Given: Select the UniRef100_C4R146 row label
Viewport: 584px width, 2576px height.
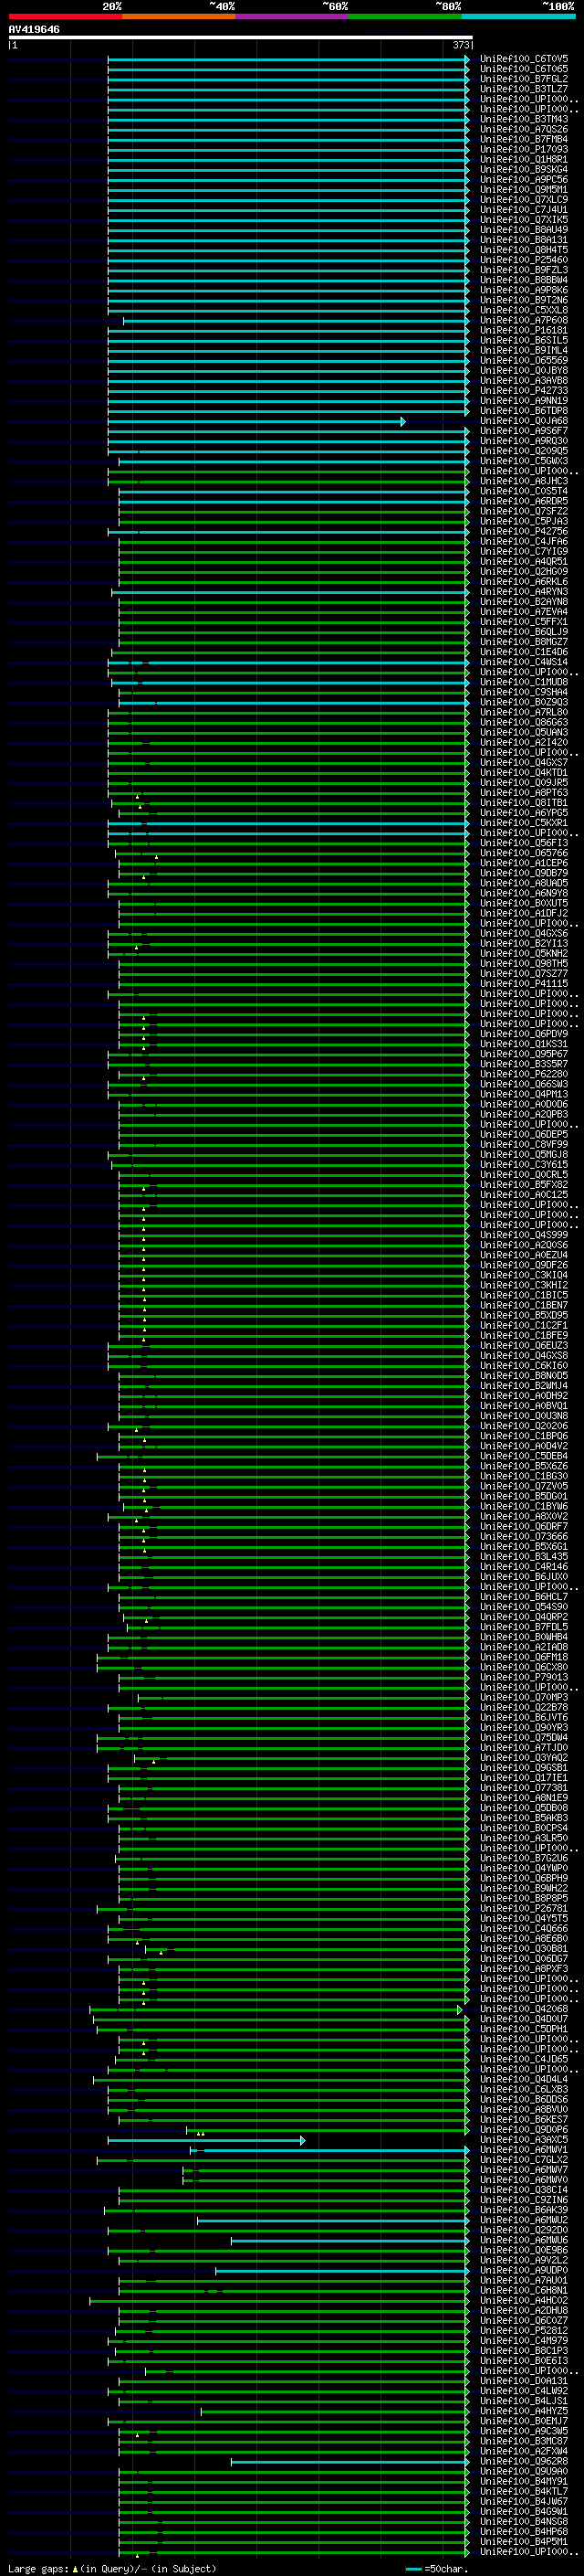Looking at the screenshot, I should pyautogui.click(x=524, y=1566).
